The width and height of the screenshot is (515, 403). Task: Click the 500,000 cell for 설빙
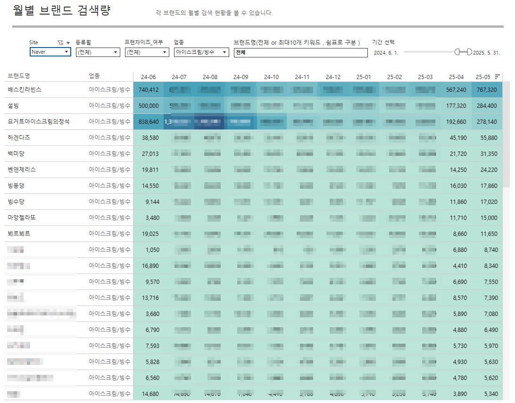point(149,105)
